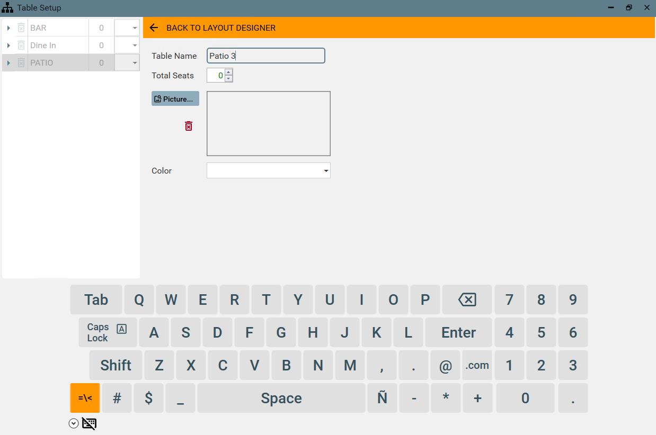This screenshot has height=435, width=656.
Task: Delete the BAR section trash icon
Action: (21, 28)
